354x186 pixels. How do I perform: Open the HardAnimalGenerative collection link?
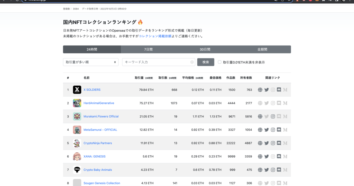pyautogui.click(x=99, y=103)
